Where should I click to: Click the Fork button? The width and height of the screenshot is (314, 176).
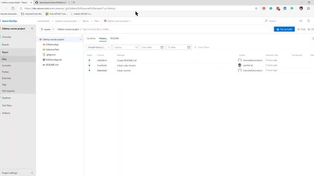[301, 29]
